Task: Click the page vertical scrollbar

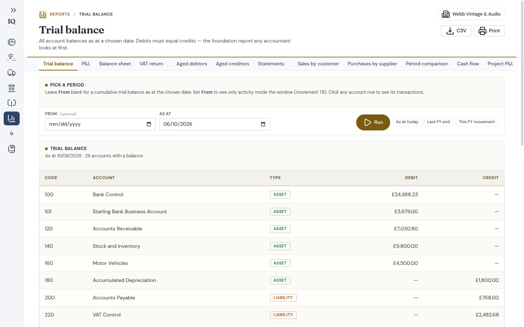Action: [x=522, y=73]
